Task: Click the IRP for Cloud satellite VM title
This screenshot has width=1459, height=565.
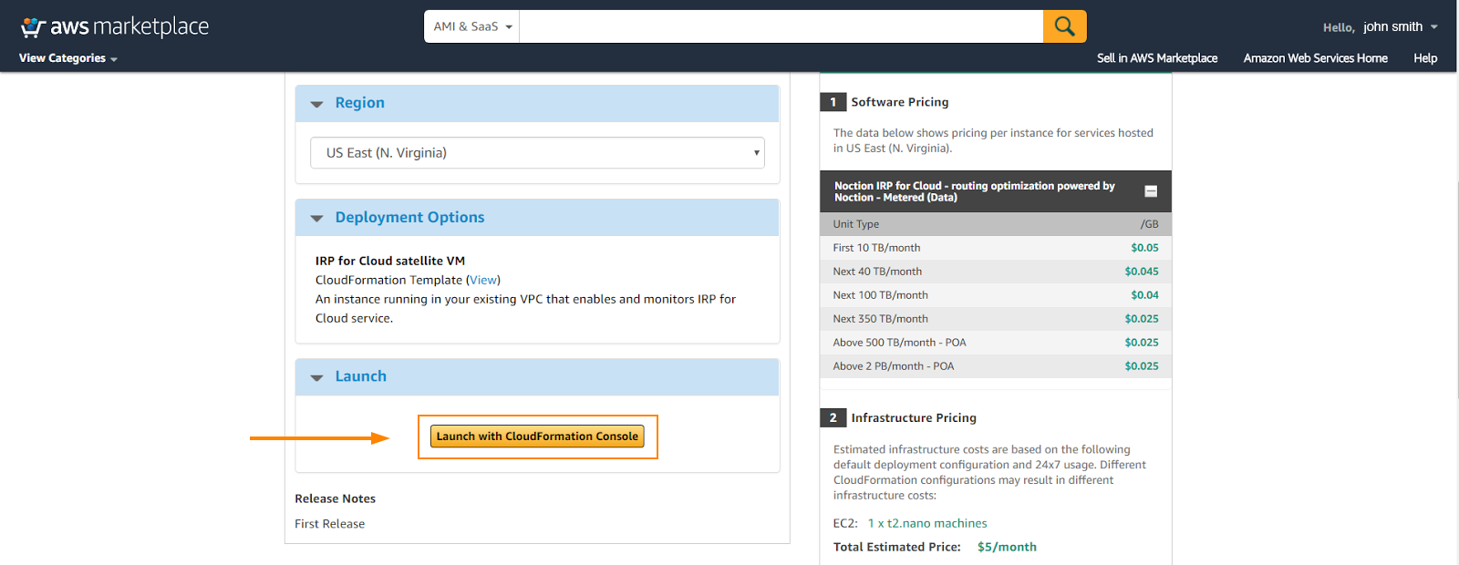Action: tap(390, 261)
